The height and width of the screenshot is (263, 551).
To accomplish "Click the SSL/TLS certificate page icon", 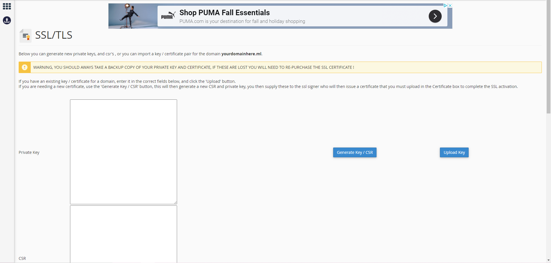I will point(26,36).
